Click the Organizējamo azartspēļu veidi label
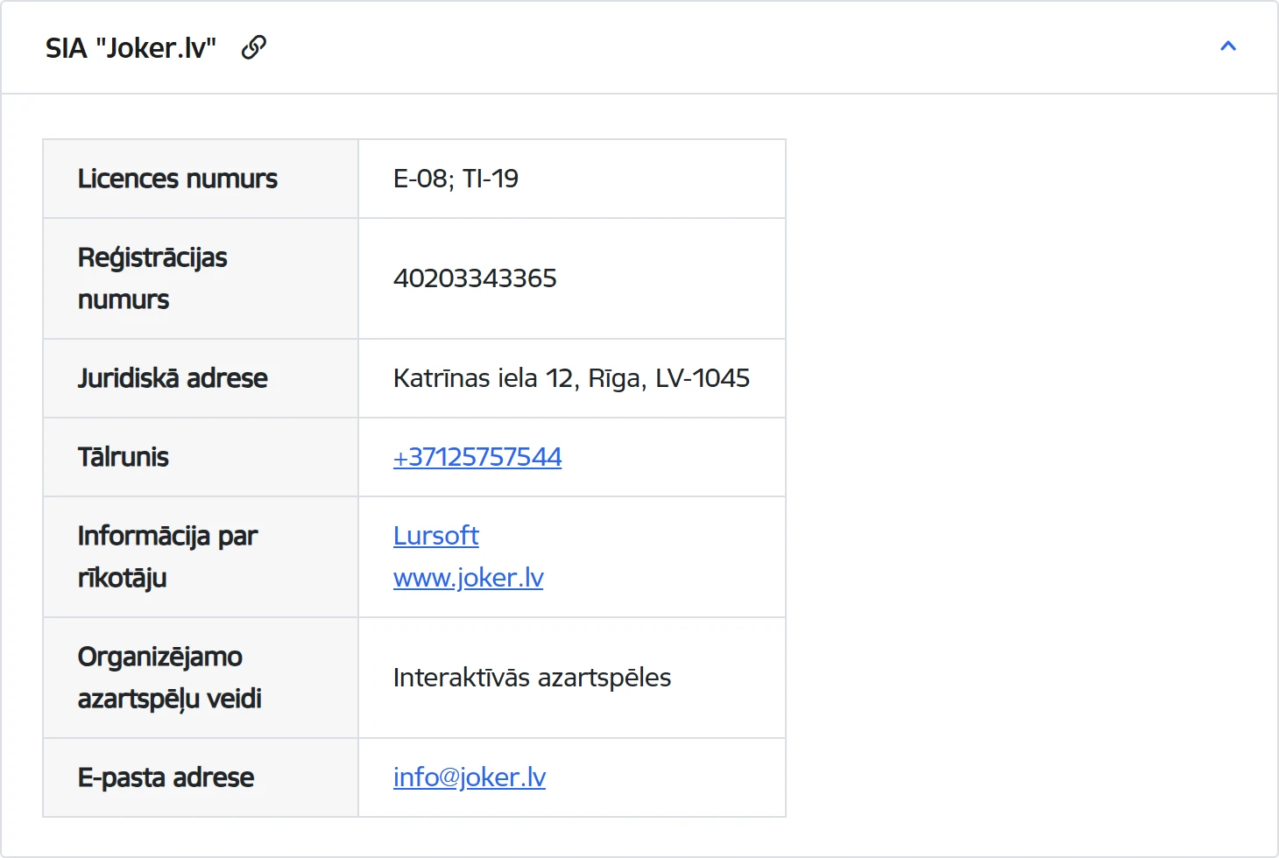This screenshot has height=858, width=1279. point(169,678)
